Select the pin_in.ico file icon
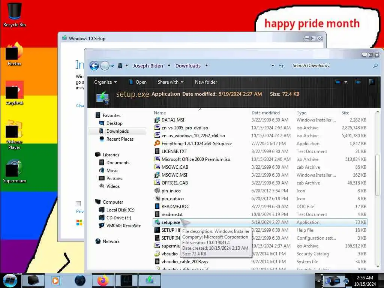384x288 pixels. tap(157, 191)
